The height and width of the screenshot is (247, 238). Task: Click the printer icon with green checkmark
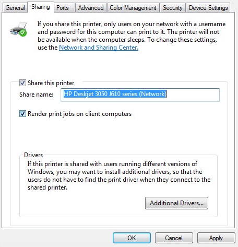coord(18,29)
